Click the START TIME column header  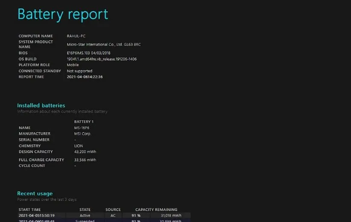click(30, 210)
